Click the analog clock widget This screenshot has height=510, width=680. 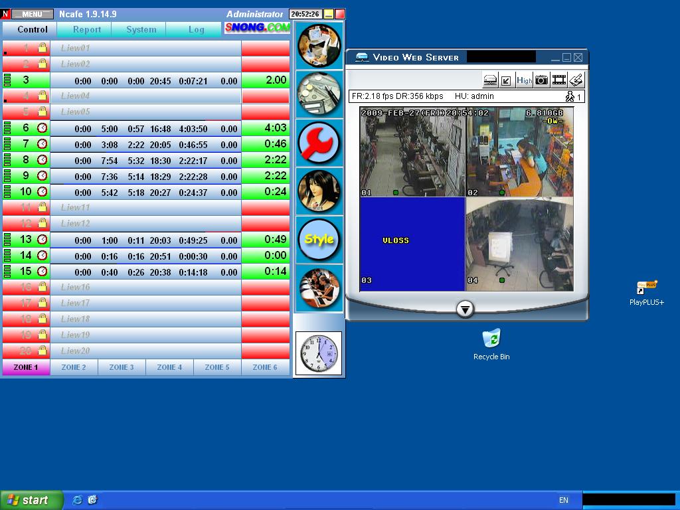[x=319, y=353]
